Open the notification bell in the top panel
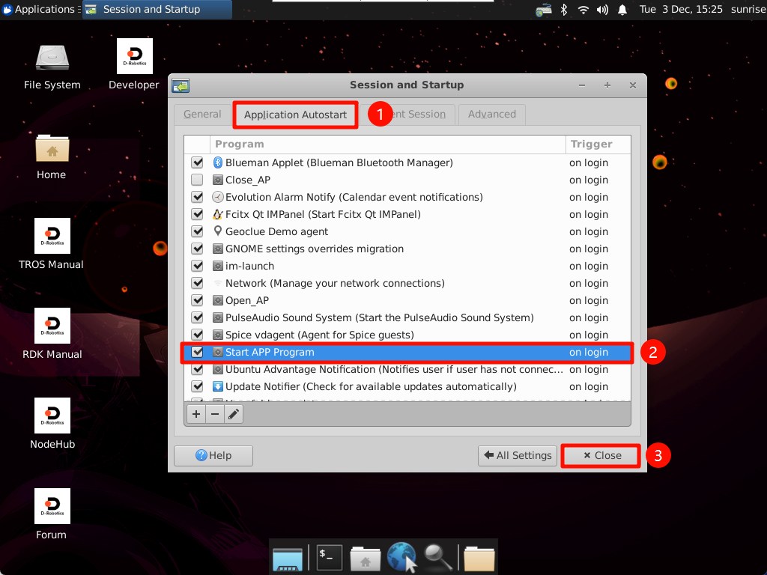The image size is (767, 575). tap(622, 9)
